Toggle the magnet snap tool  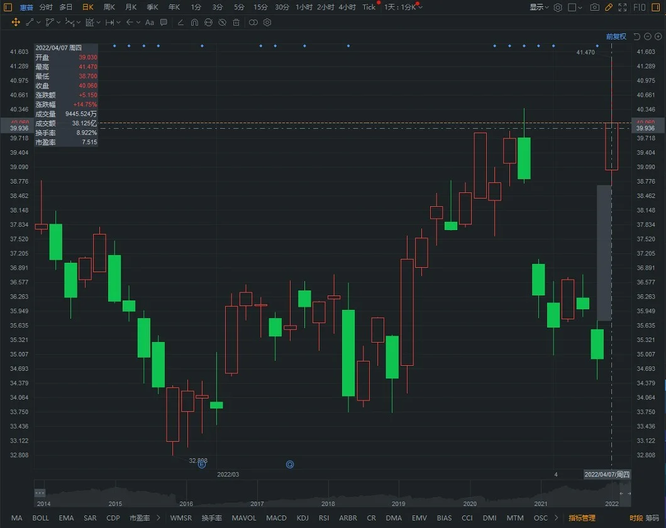[194, 23]
